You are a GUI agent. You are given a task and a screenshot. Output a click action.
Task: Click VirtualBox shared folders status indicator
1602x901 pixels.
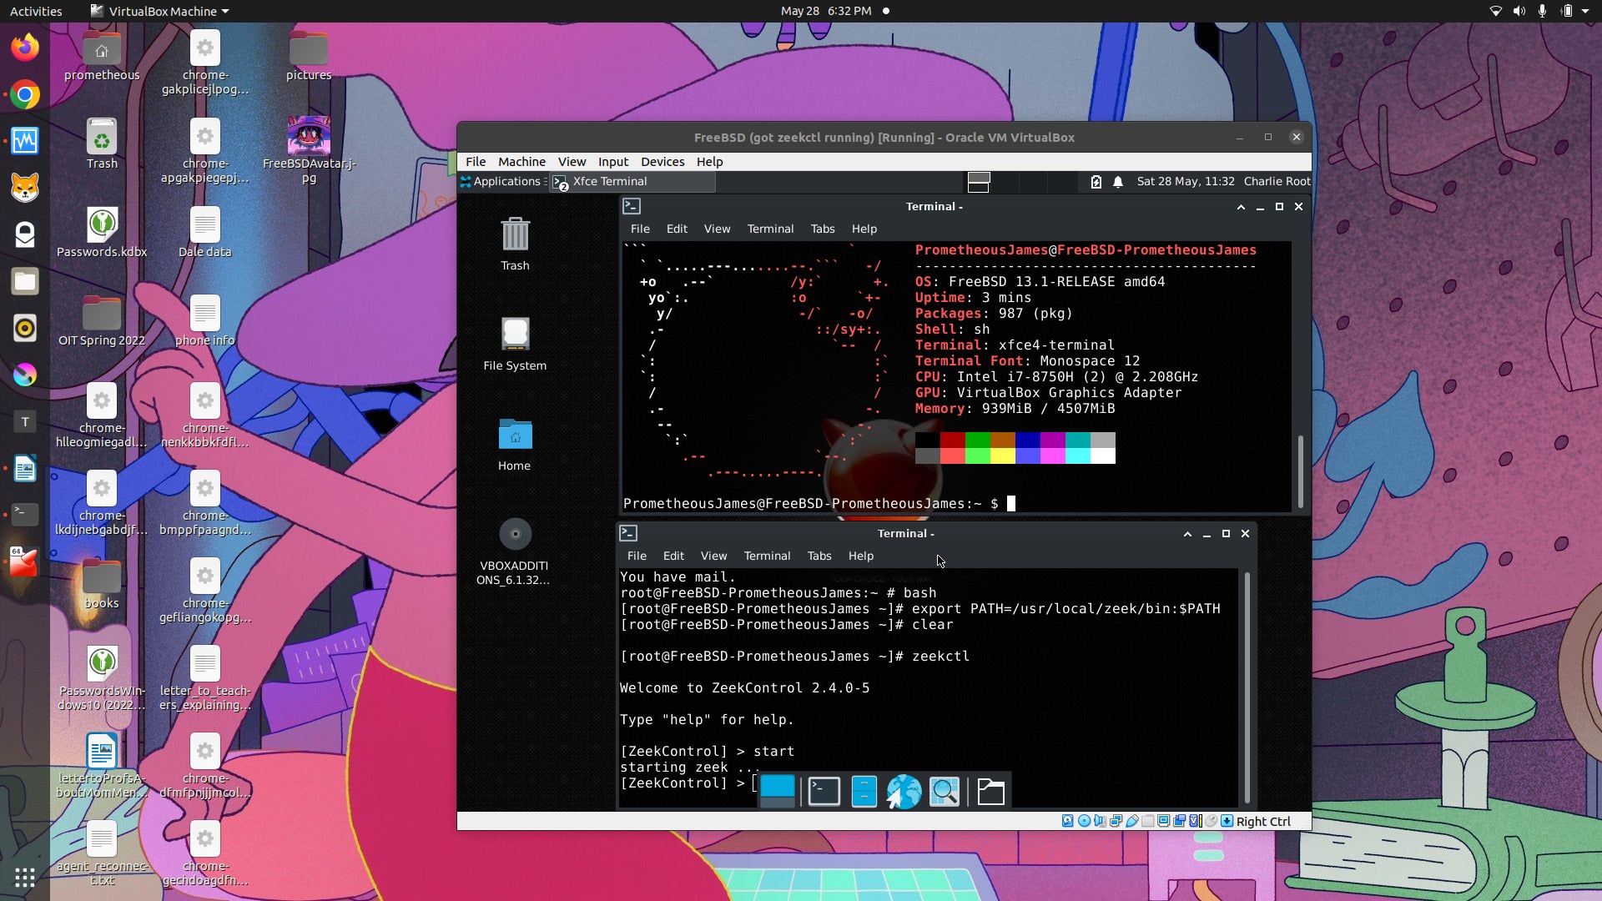pos(1147,821)
